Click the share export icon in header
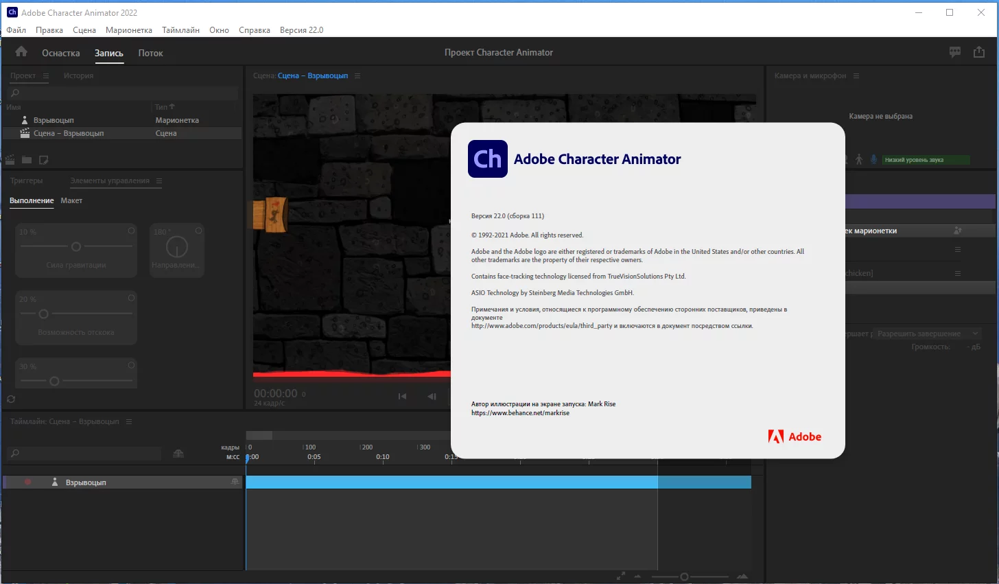Screen dimensions: 999x584 979,52
